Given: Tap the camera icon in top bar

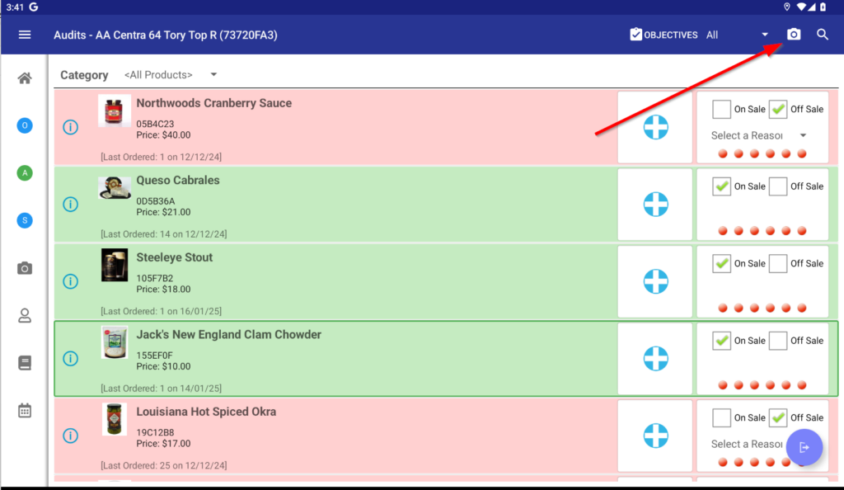Looking at the screenshot, I should tap(793, 35).
